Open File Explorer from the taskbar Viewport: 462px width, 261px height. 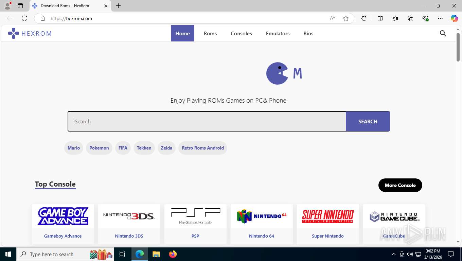156,254
